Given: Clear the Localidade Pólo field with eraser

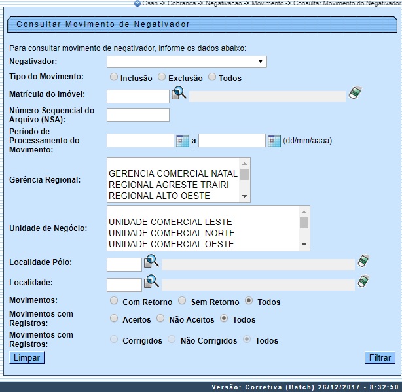Looking at the screenshot, I should click(x=363, y=262).
